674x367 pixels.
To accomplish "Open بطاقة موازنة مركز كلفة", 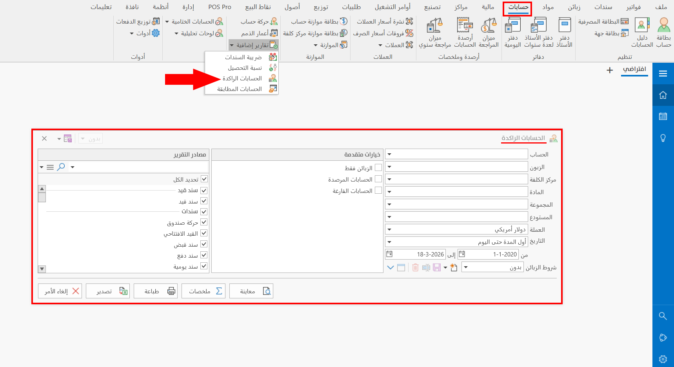I will (x=315, y=33).
